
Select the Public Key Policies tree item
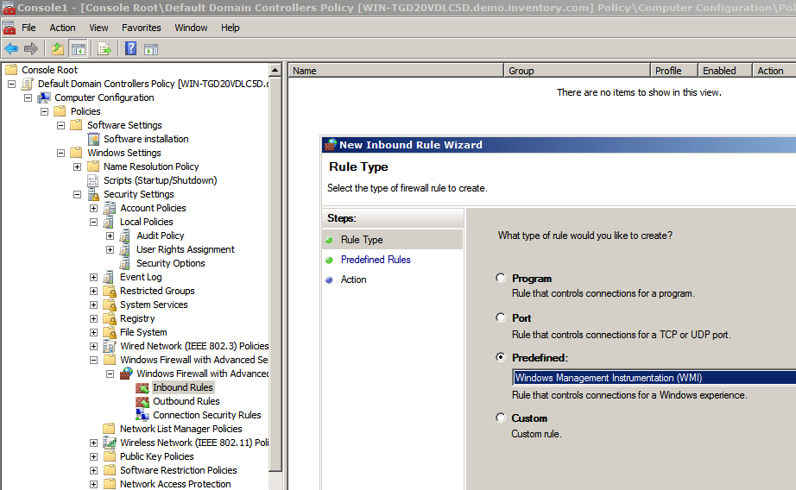pyautogui.click(x=157, y=456)
